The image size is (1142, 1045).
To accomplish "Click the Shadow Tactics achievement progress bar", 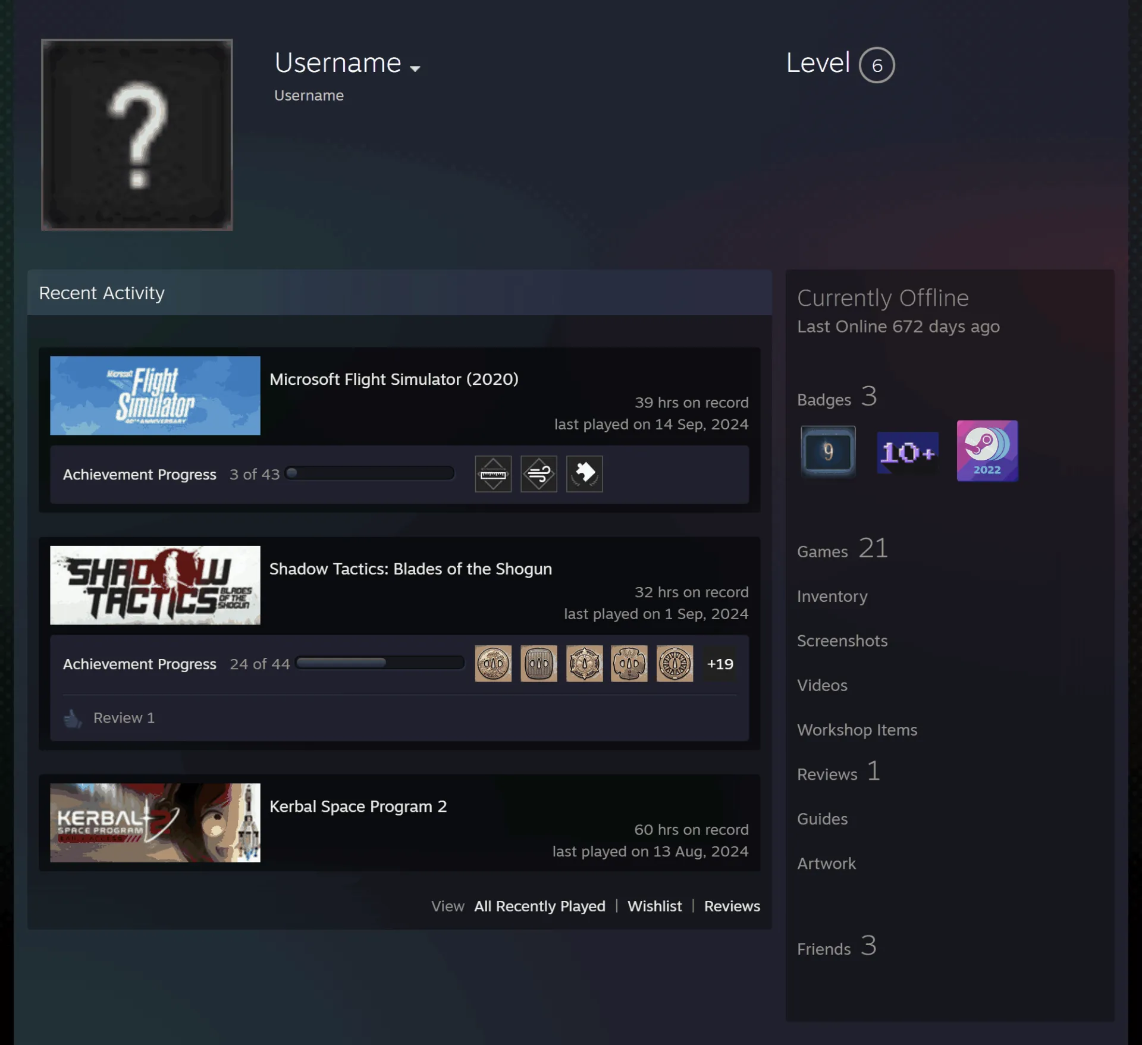I will click(x=380, y=663).
